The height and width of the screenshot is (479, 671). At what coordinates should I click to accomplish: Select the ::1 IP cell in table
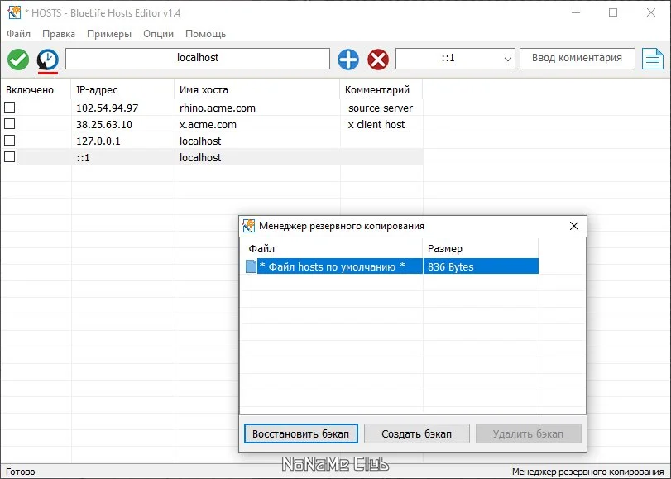click(x=83, y=158)
